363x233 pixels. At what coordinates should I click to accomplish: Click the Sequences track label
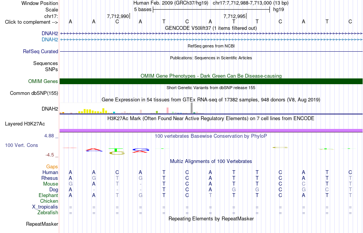pos(45,63)
